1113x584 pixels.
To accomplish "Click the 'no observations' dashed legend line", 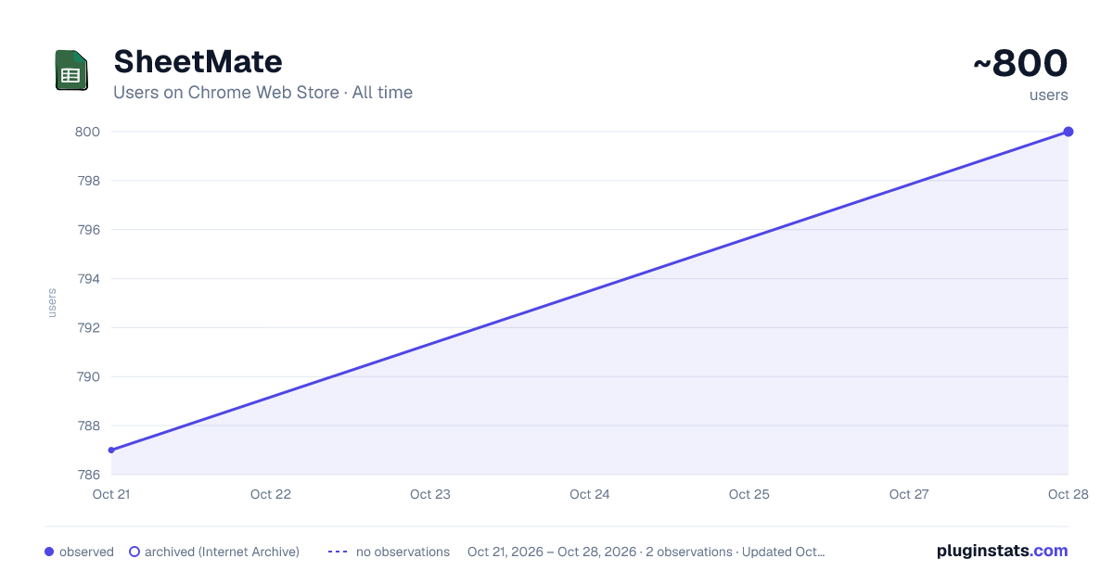I will [338, 552].
